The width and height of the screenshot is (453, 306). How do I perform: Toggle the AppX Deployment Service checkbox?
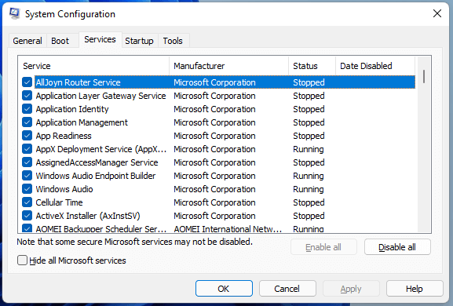pos(27,149)
